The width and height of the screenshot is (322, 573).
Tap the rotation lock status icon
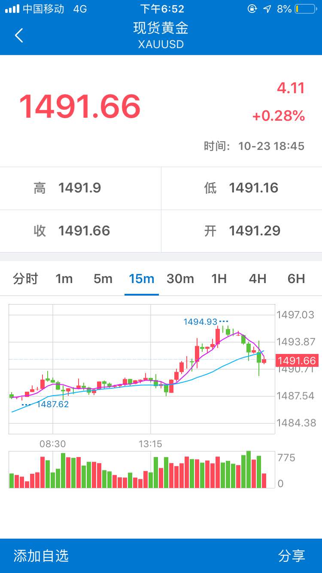253,9
